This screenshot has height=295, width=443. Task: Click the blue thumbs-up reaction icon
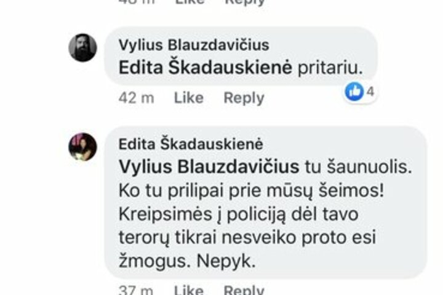click(x=354, y=92)
